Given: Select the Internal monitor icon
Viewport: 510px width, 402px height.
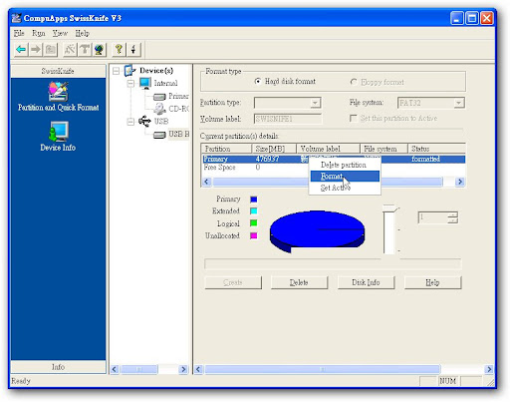Looking at the screenshot, I should (x=145, y=83).
